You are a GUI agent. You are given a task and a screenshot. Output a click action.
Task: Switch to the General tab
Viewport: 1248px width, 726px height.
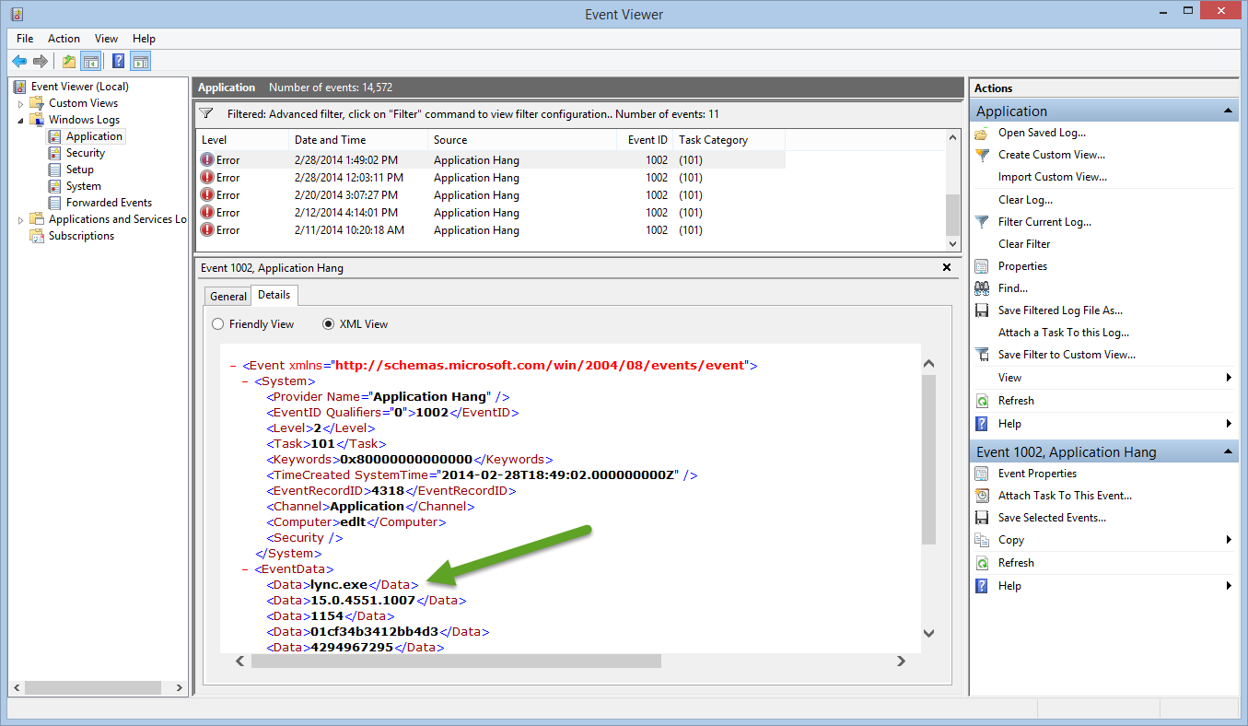point(228,297)
